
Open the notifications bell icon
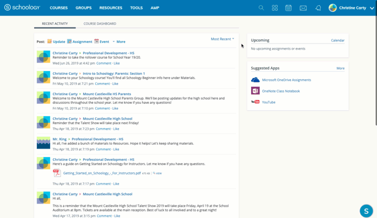318,8
